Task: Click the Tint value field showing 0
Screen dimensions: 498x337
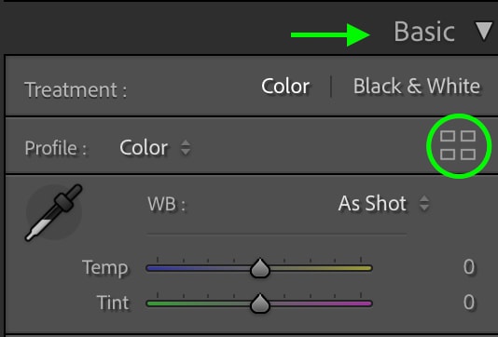Action: click(468, 303)
